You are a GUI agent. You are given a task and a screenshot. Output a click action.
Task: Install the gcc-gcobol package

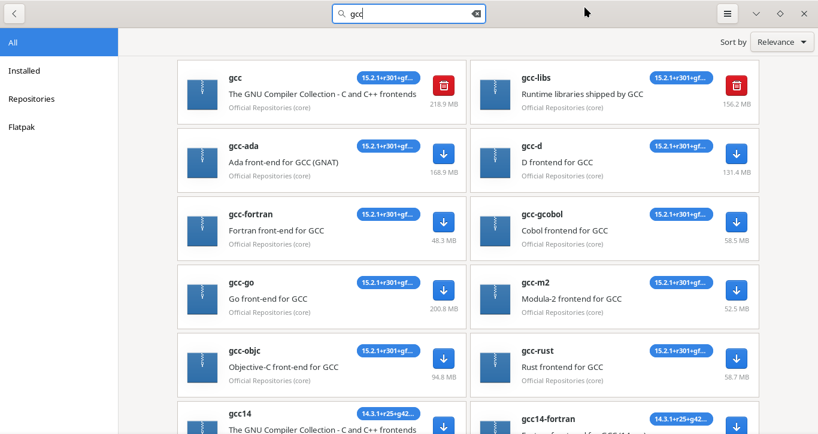click(737, 222)
